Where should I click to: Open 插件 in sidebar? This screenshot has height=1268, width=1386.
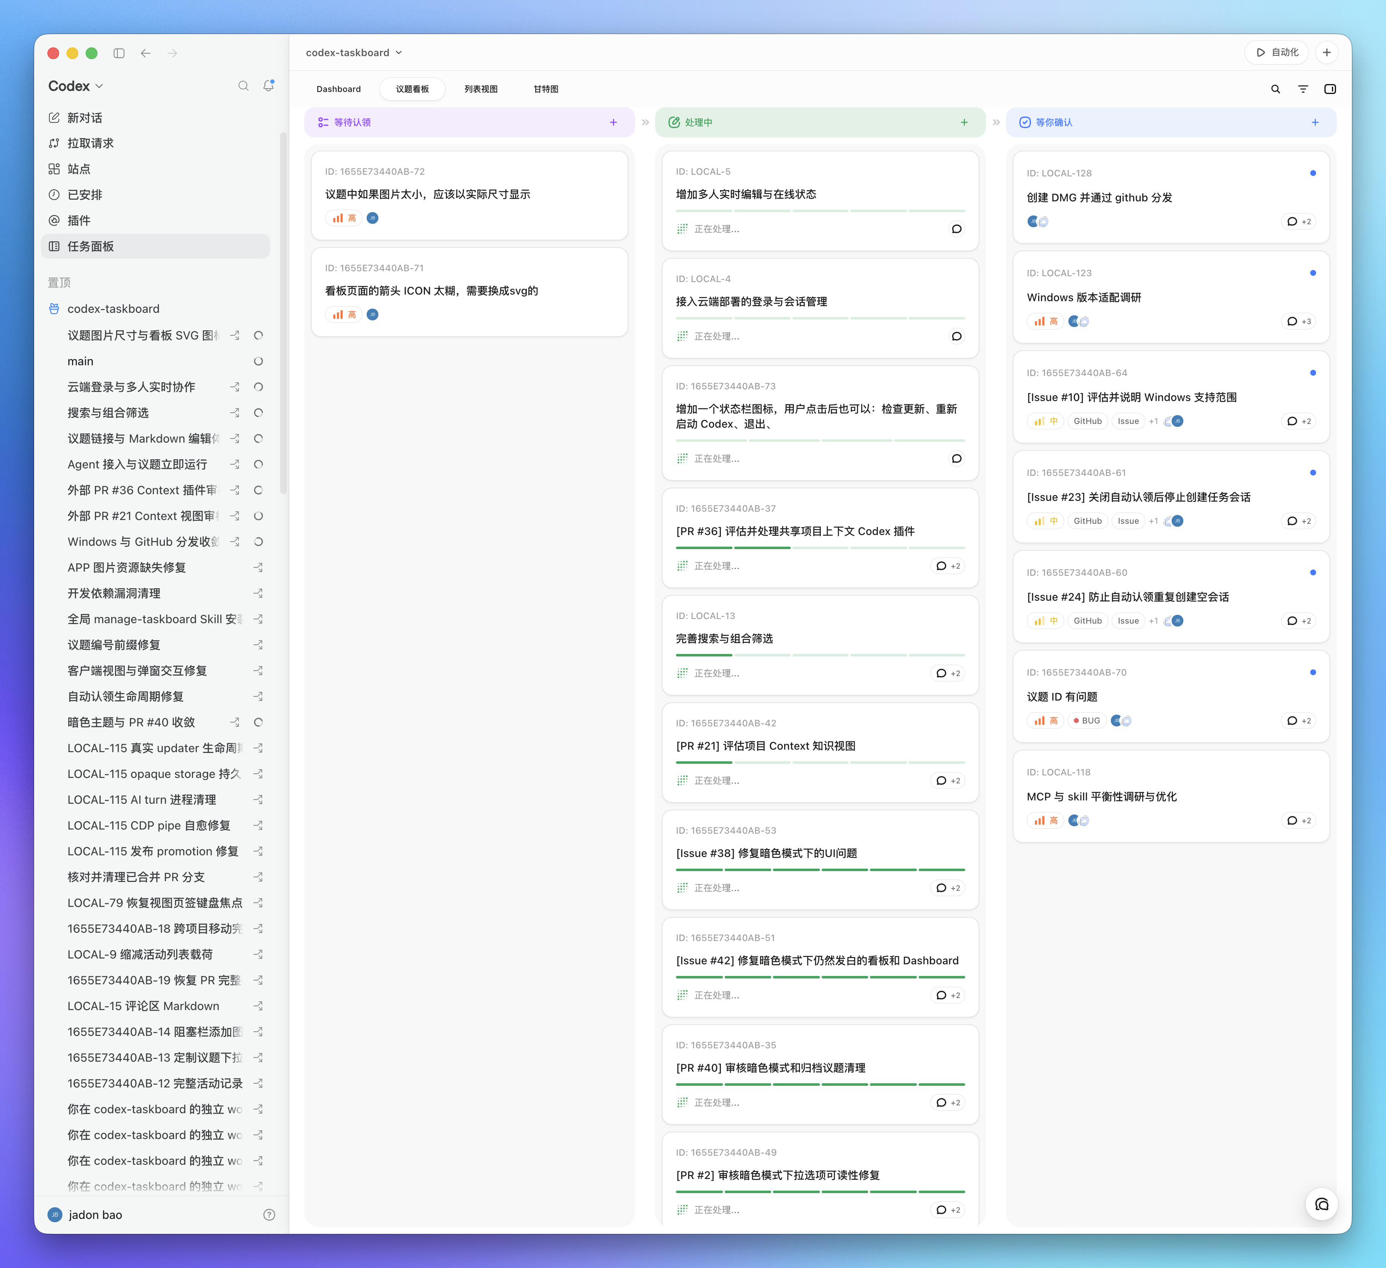tap(155, 220)
